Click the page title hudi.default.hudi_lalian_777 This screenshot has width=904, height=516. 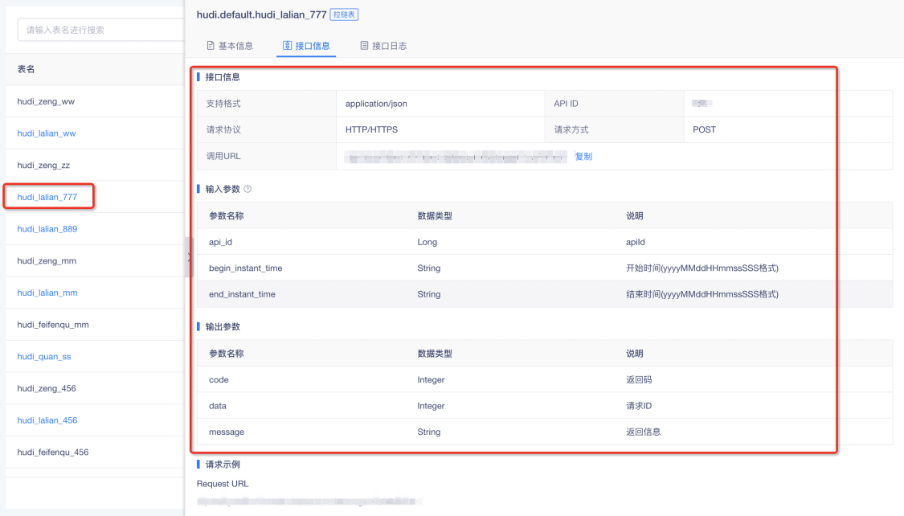coord(262,14)
